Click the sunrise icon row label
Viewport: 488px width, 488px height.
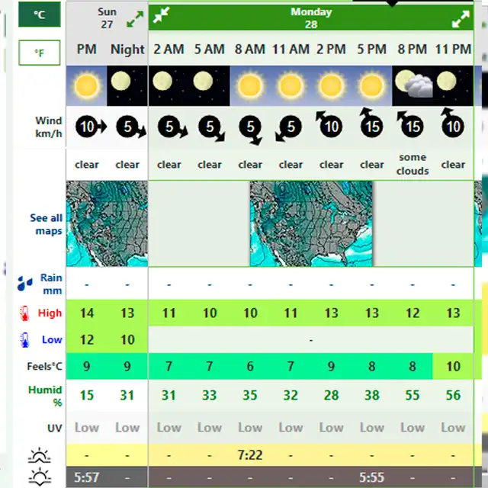pos(39,455)
